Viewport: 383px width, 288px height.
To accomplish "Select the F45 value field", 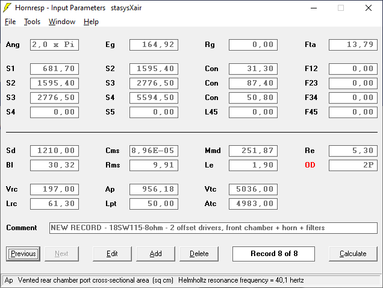I will click(x=353, y=112).
